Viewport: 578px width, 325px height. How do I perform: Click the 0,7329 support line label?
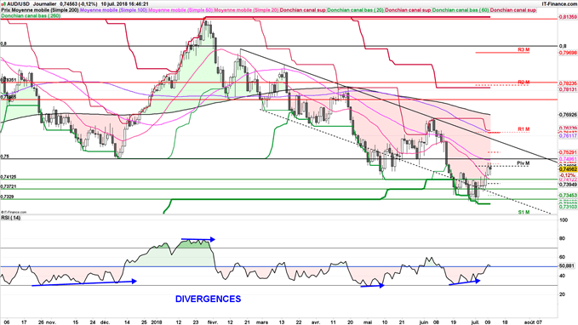7,197
